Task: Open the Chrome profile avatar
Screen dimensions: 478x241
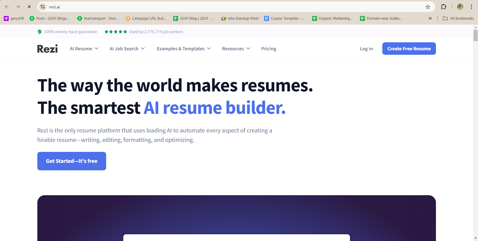Action: [x=460, y=7]
